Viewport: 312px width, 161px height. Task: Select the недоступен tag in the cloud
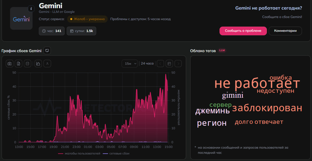coord(276,91)
